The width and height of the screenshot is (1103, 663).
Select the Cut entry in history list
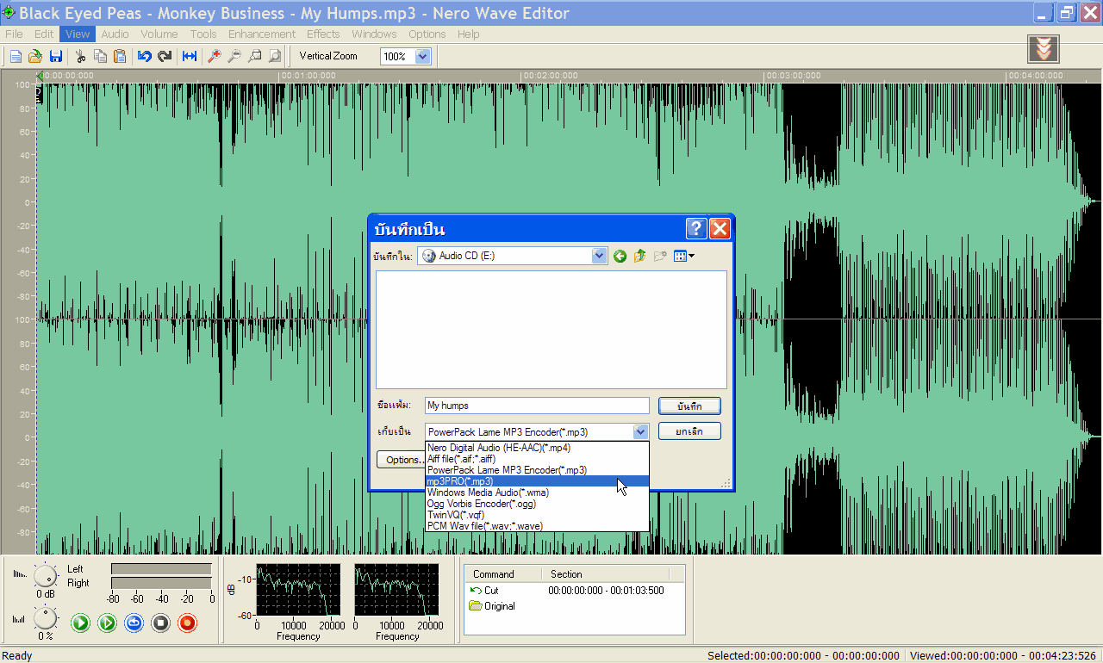click(x=490, y=591)
